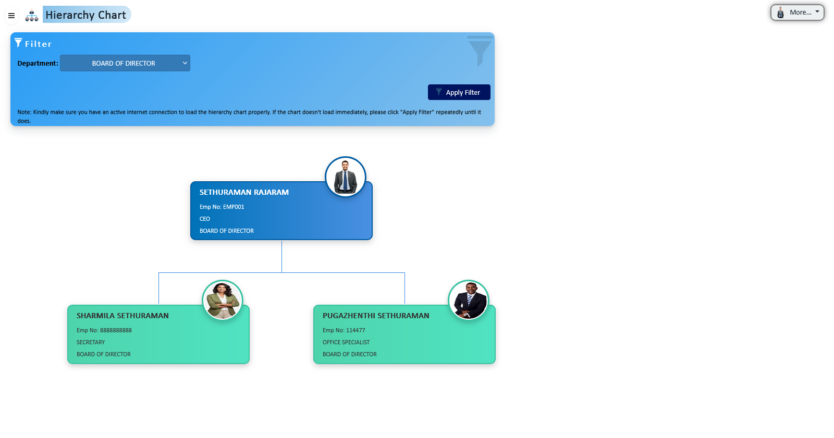
Task: Open the hamburger sidebar menu
Action: click(x=11, y=16)
